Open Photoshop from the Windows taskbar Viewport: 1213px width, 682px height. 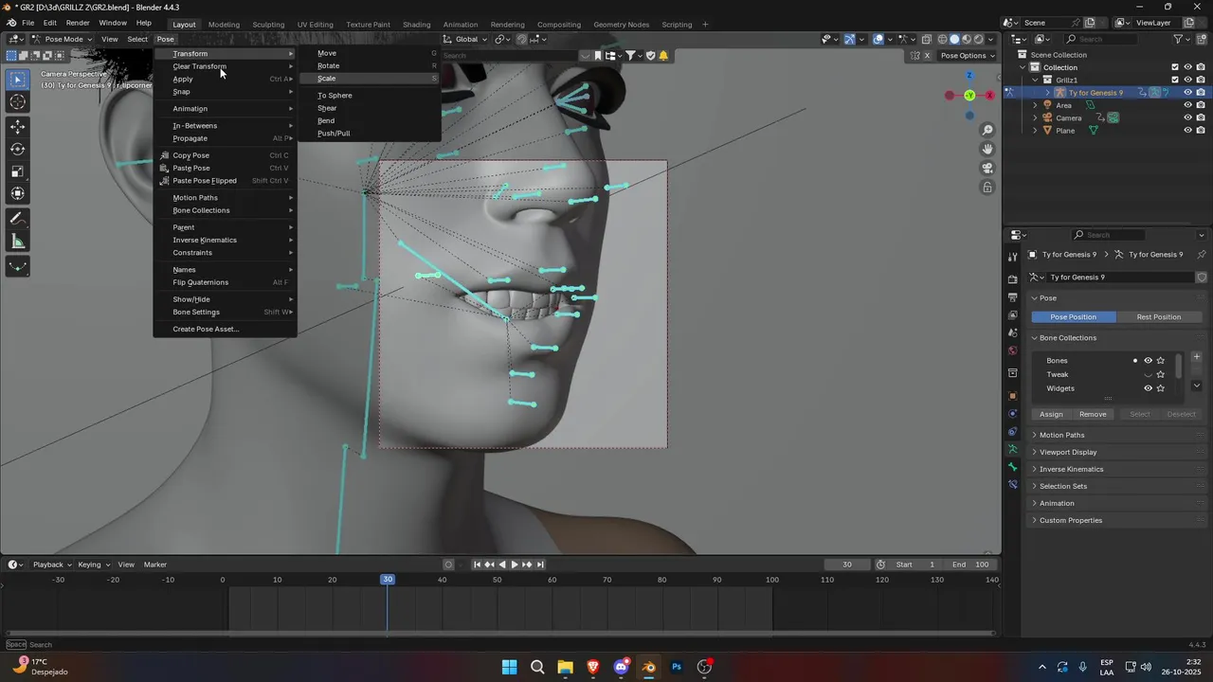click(677, 667)
